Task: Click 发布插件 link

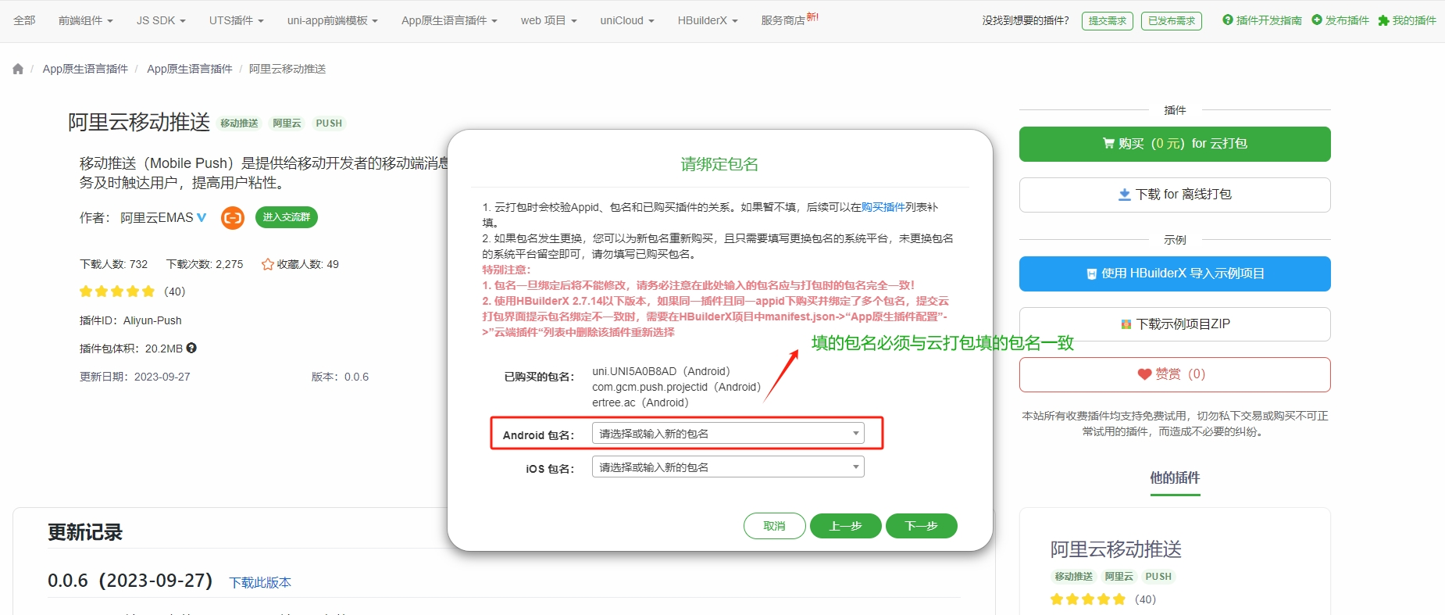Action: point(1340,20)
